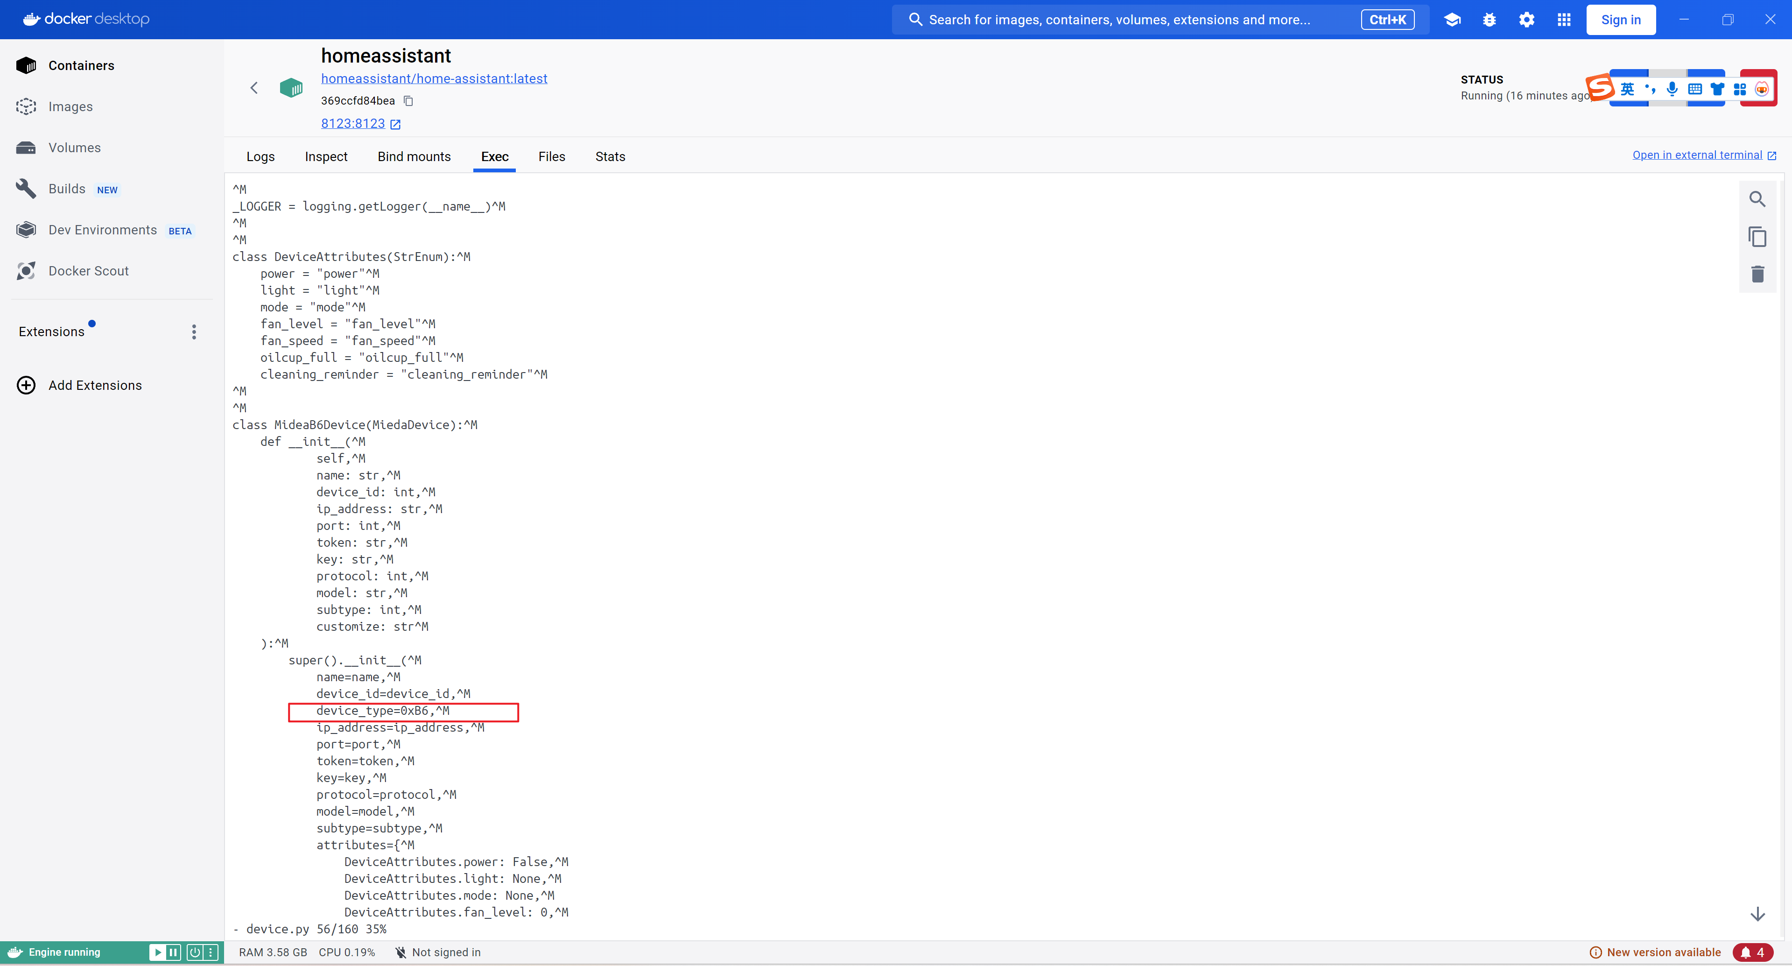Pause the Docker engine
Viewport: 1792px width, 966px height.
173,952
